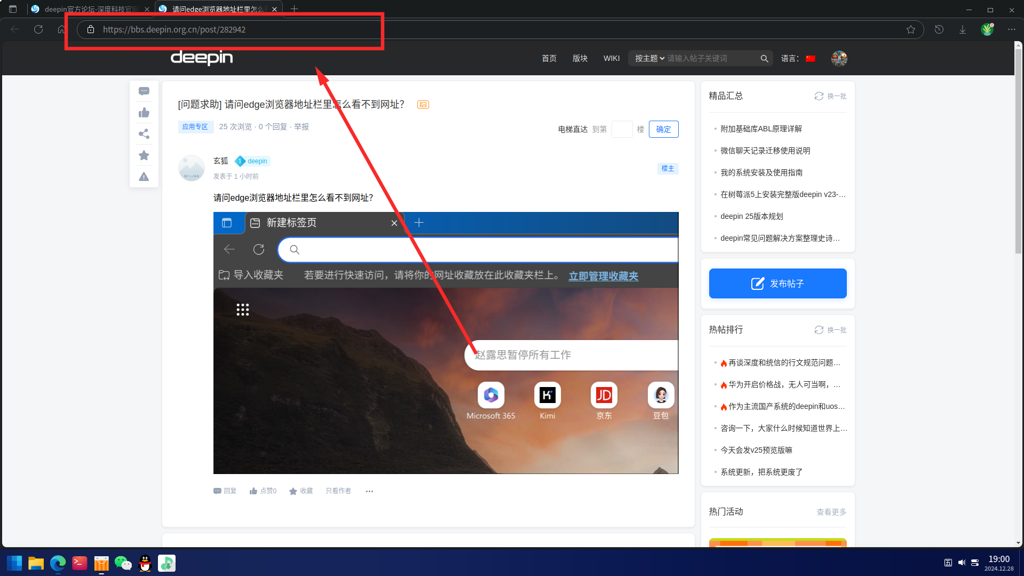Image resolution: width=1024 pixels, height=576 pixels.
Task: Click the sidebar share icon
Action: 144,134
